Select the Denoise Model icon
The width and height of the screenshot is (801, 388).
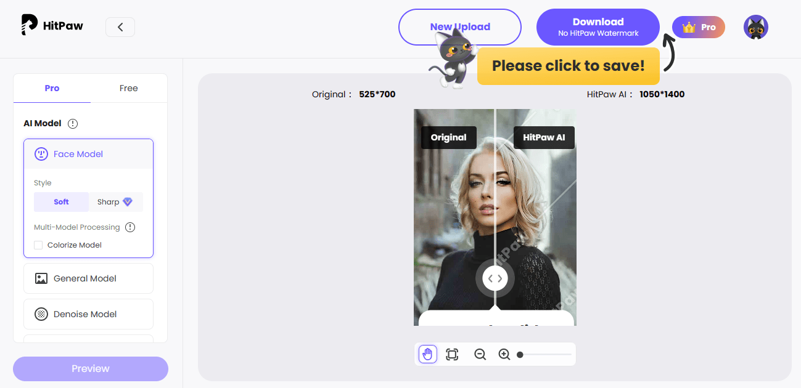[42, 314]
